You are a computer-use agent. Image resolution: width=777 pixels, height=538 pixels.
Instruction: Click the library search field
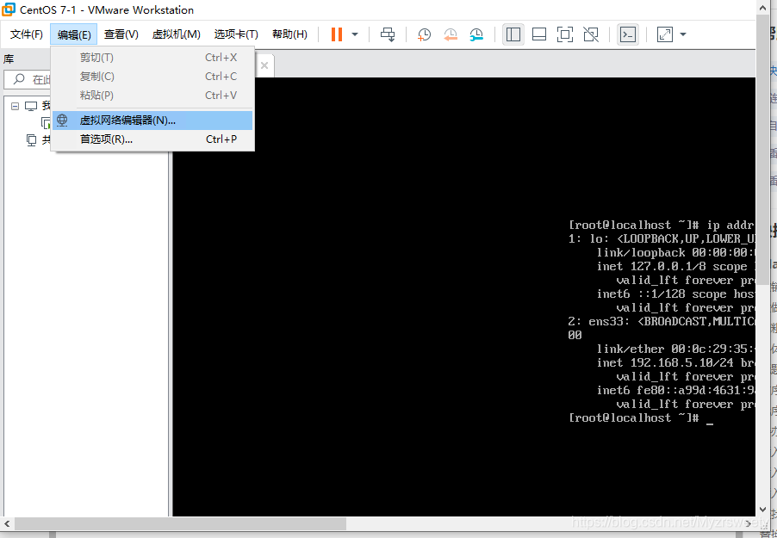[28, 79]
